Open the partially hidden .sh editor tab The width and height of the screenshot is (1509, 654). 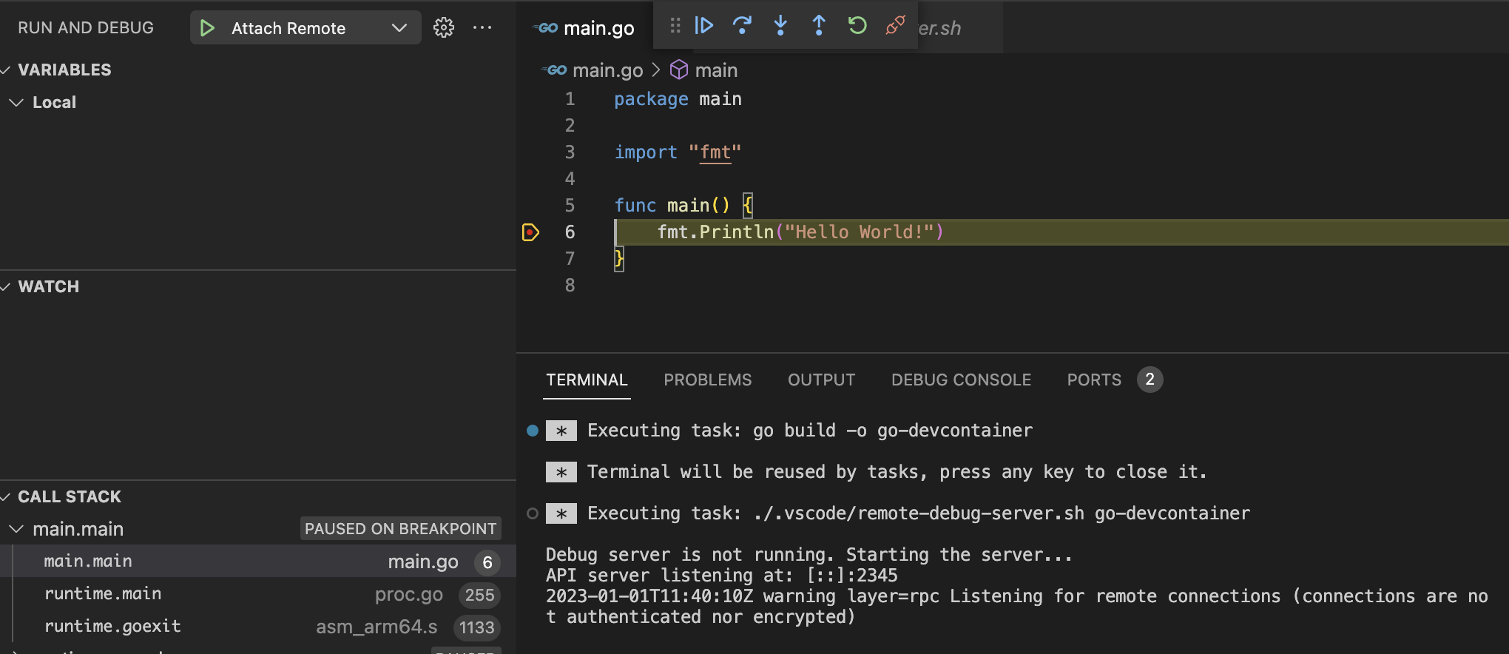959,28
